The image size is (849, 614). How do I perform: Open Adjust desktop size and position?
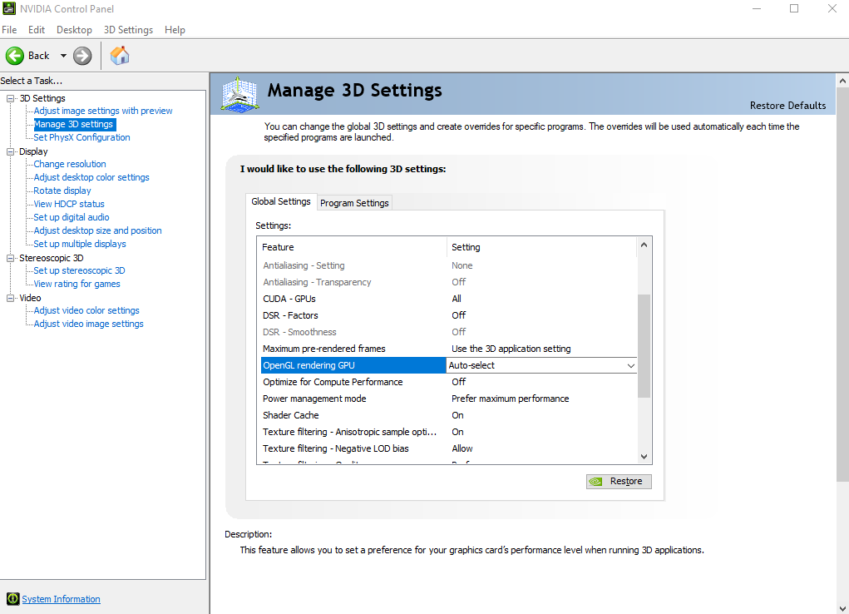point(97,230)
